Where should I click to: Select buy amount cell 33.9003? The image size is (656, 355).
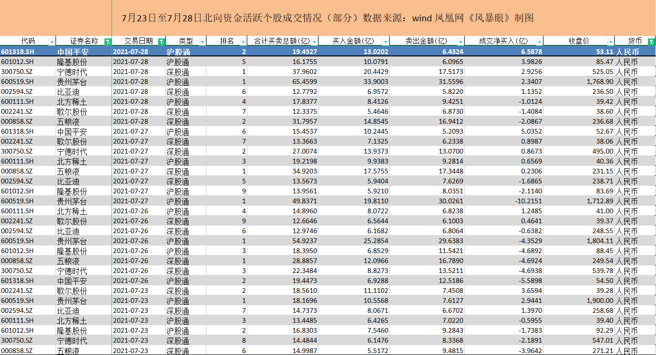pos(354,82)
